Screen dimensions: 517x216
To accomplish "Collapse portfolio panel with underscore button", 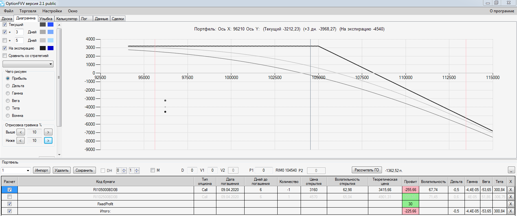I will [511, 170].
